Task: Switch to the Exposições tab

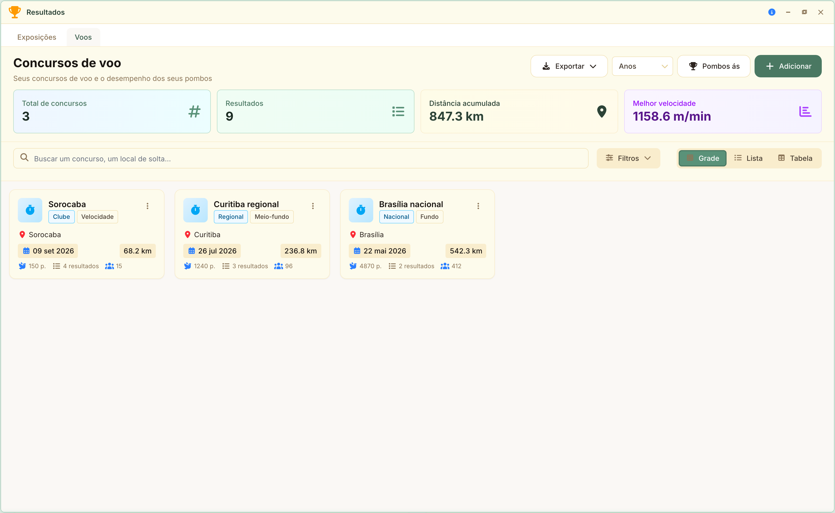Action: (37, 37)
